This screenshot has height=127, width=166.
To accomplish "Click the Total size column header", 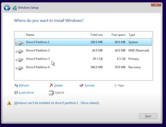I will click(x=93, y=35).
